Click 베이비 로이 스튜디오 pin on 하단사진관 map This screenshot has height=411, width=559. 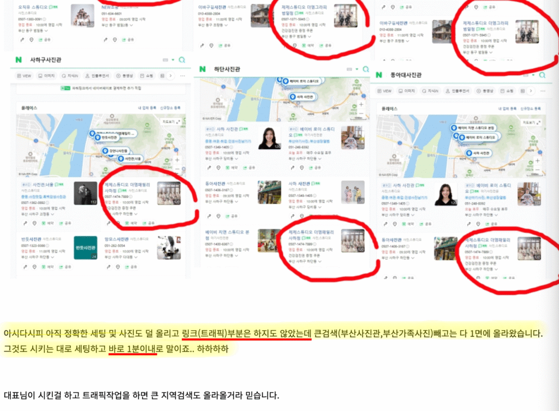tap(300, 81)
